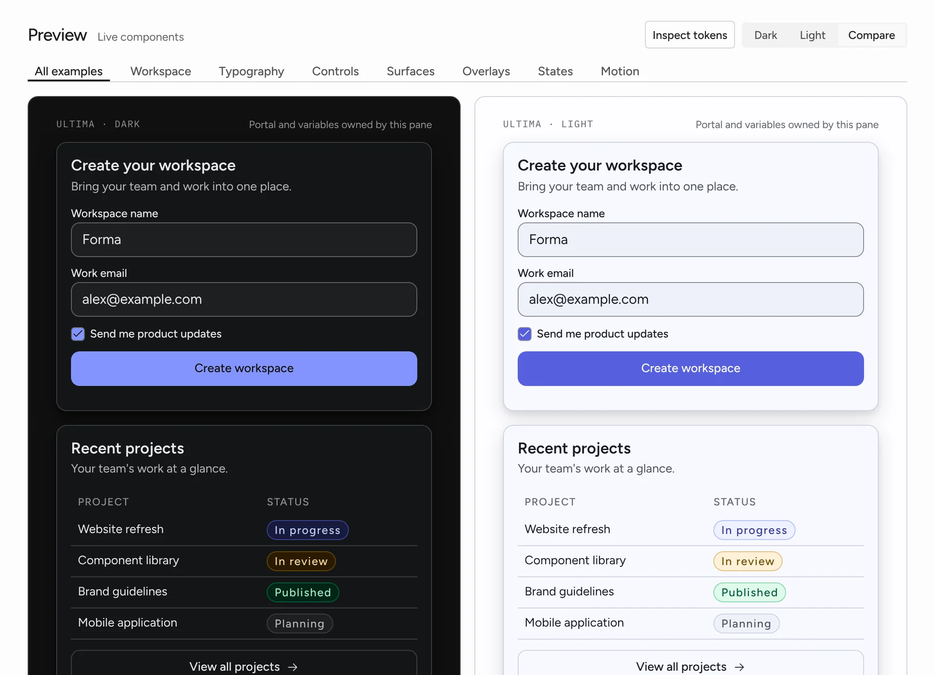Click Create workspace button in dark pane
Image resolution: width=935 pixels, height=675 pixels.
[x=244, y=368]
